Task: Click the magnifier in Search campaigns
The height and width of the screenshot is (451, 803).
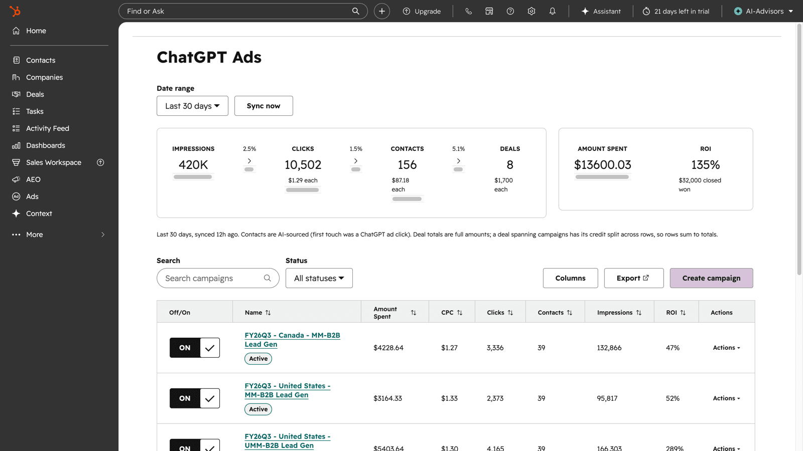Action: (267, 278)
